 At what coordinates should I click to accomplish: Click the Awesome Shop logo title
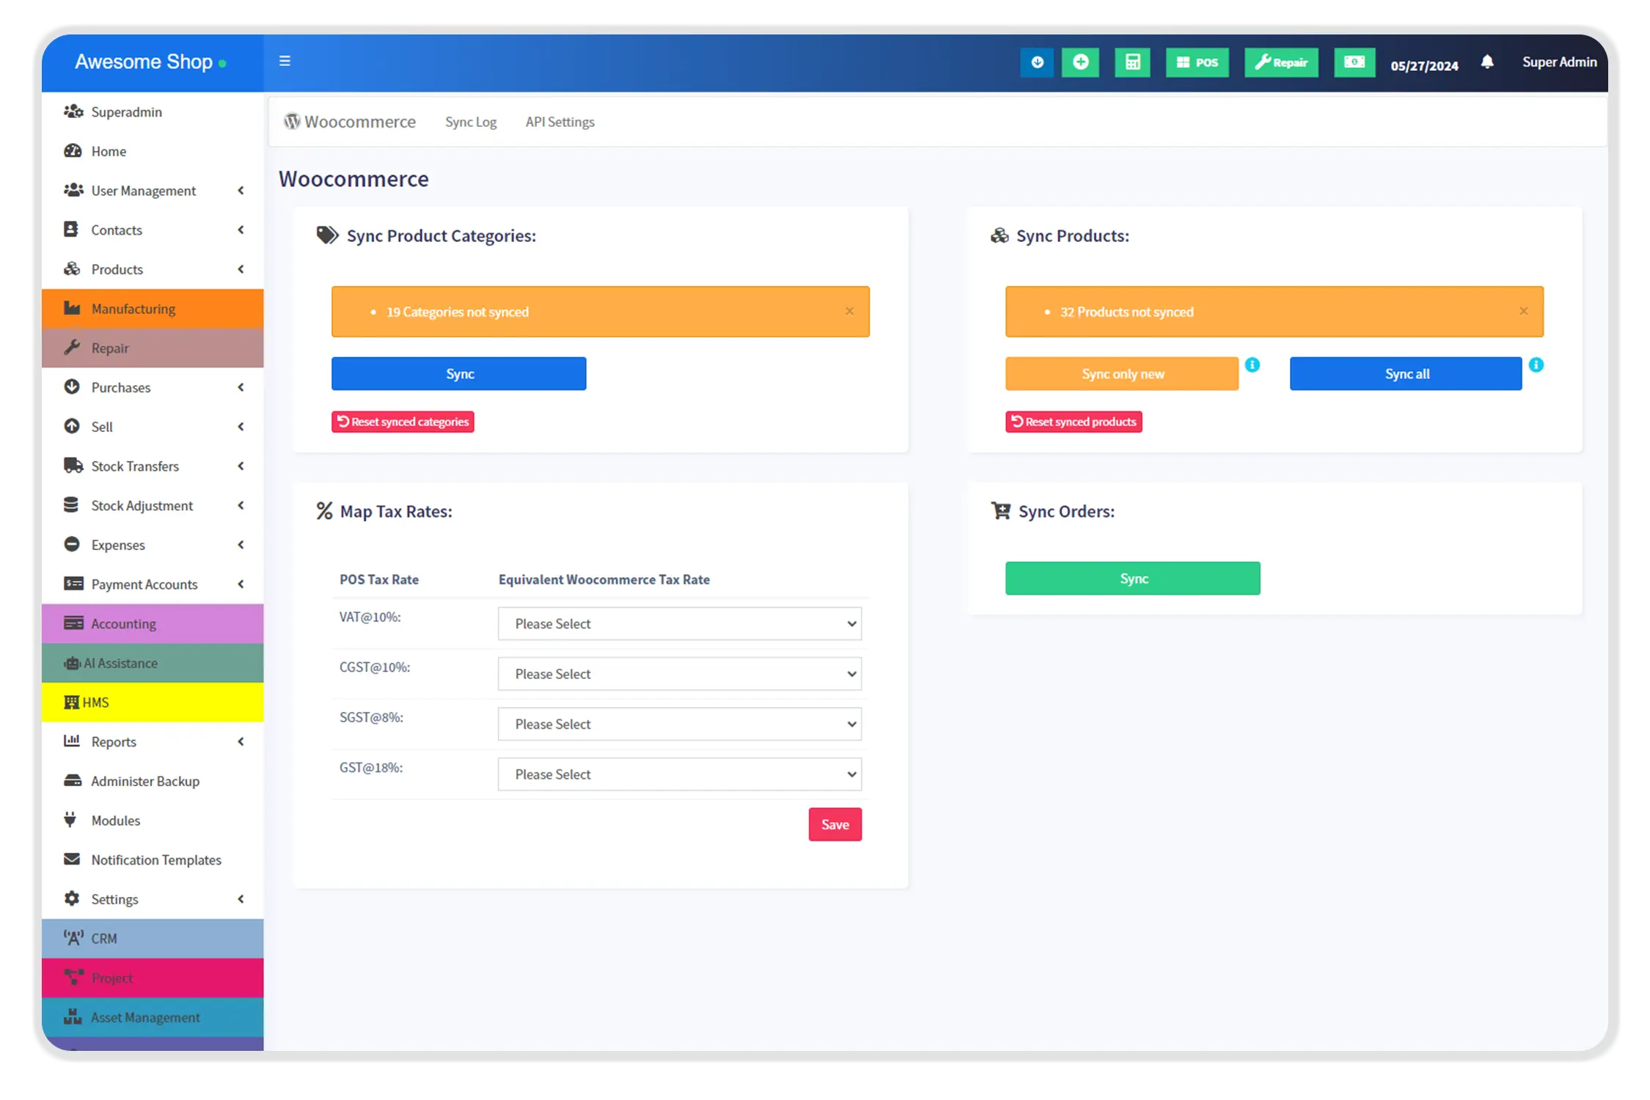point(144,62)
